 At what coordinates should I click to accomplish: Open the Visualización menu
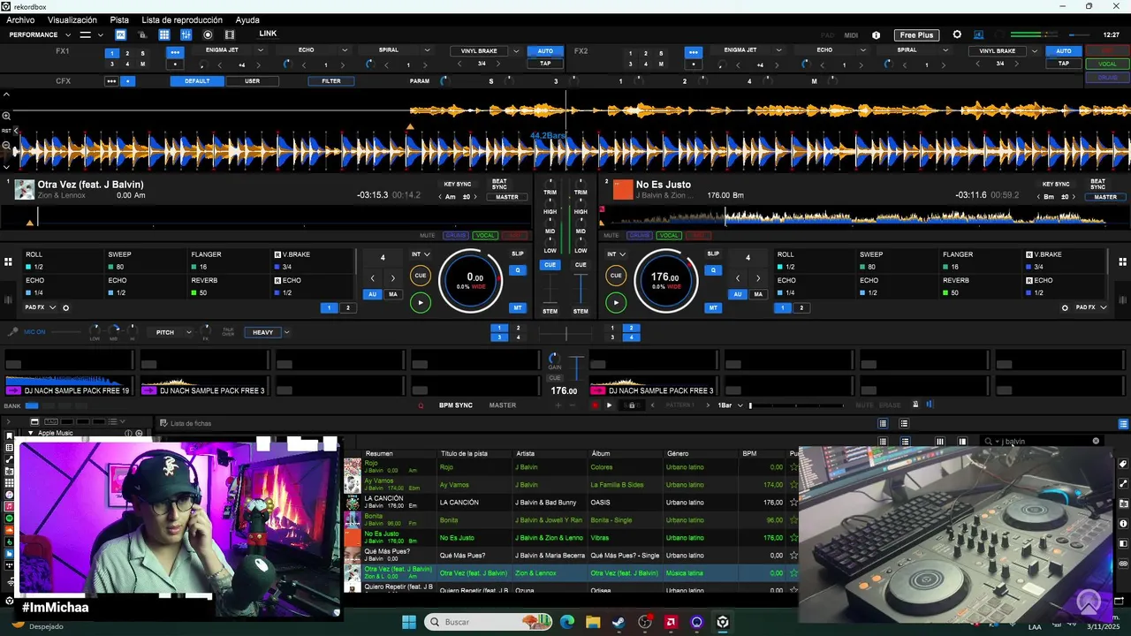pyautogui.click(x=72, y=19)
